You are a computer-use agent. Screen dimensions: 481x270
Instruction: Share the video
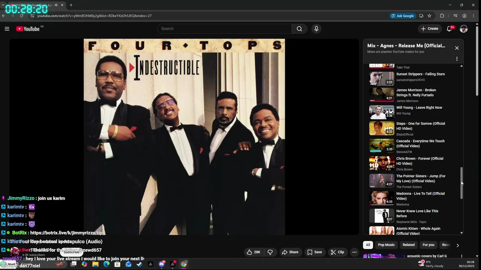click(x=290, y=252)
